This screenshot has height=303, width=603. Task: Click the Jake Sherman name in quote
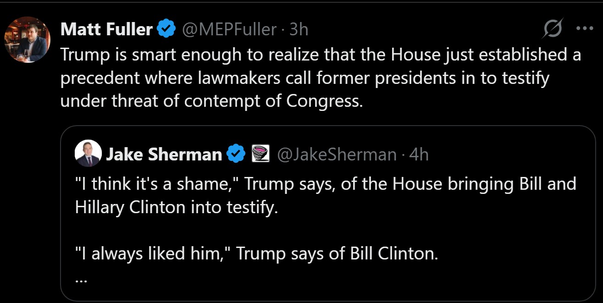pyautogui.click(x=164, y=154)
